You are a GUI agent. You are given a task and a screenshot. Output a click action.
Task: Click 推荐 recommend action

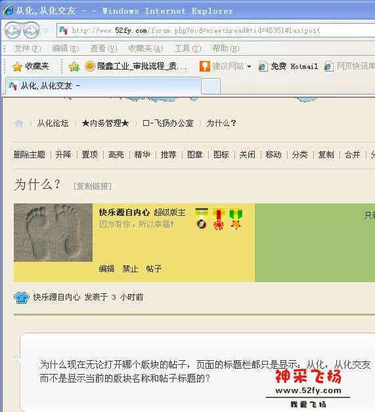(169, 155)
